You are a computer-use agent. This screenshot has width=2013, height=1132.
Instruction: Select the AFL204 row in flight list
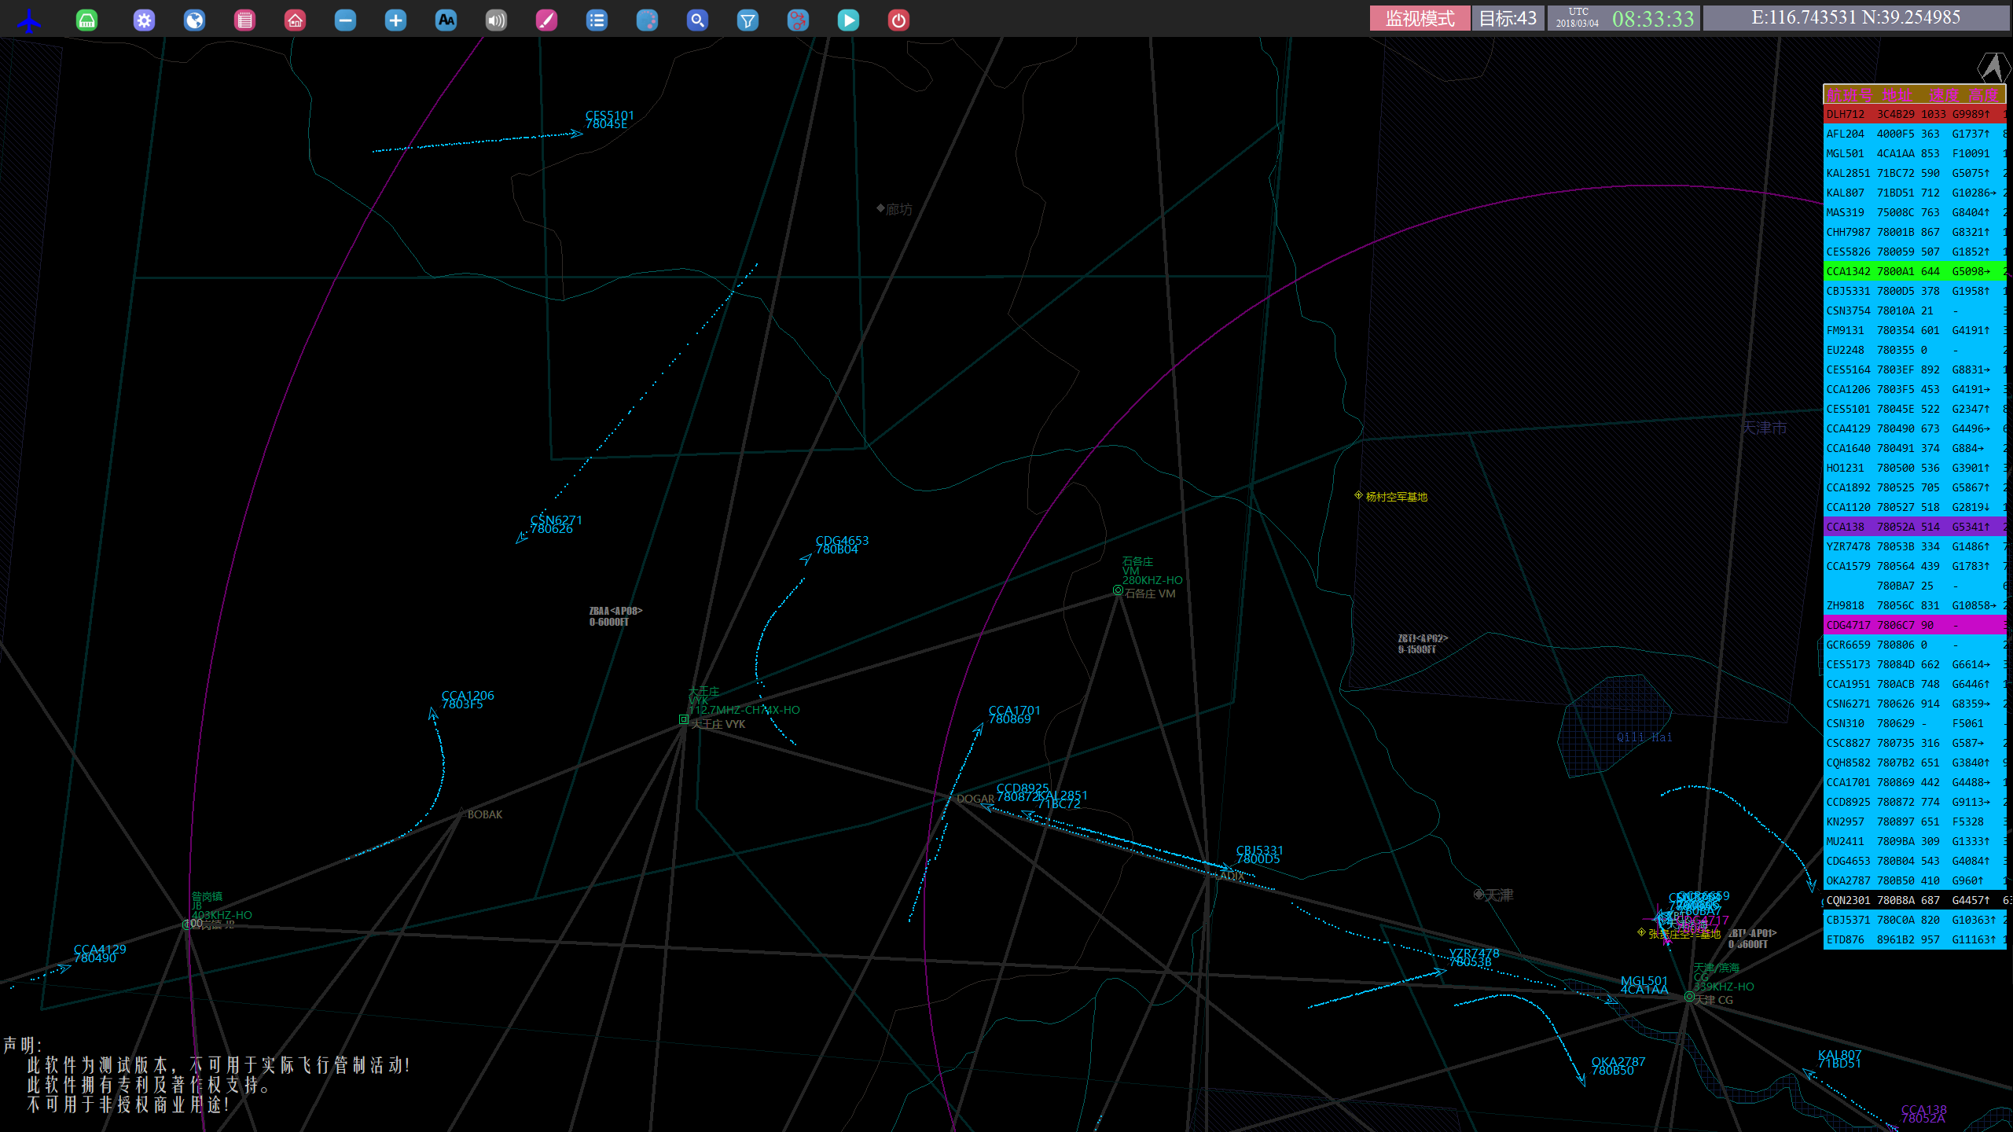point(1915,134)
